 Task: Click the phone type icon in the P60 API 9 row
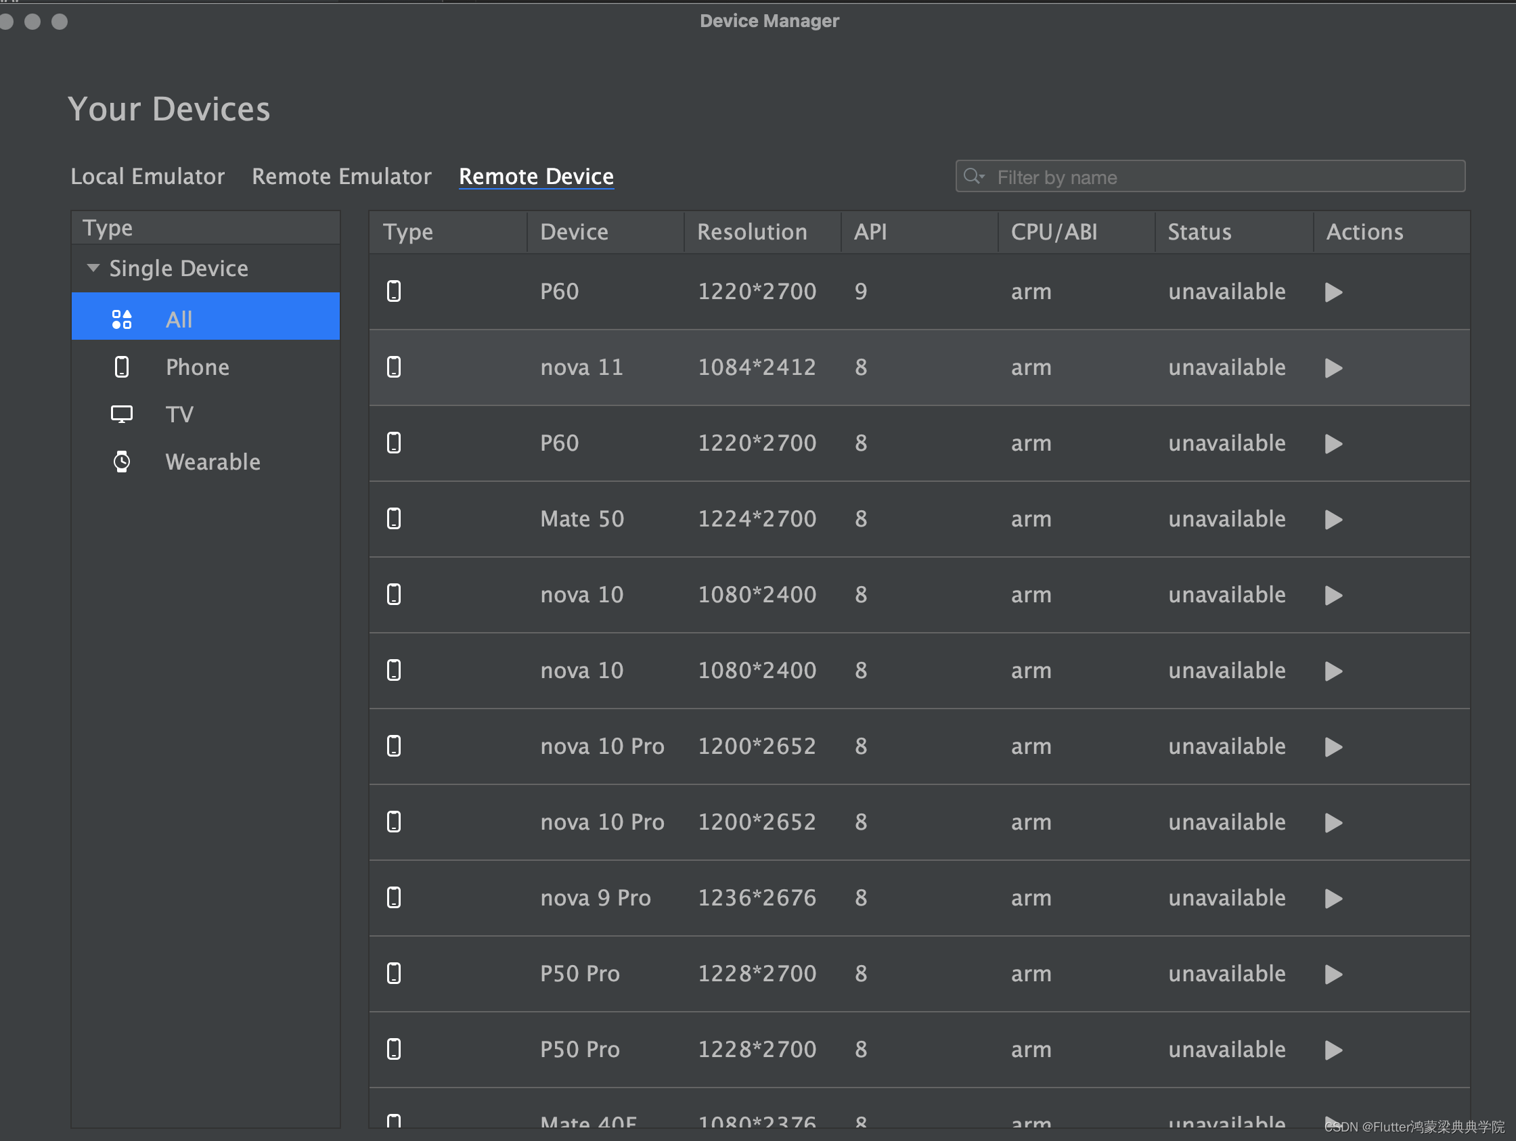tap(394, 291)
